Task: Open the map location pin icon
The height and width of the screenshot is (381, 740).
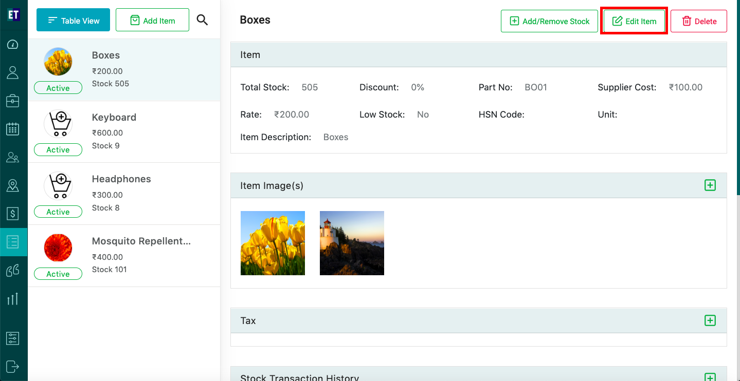Action: click(x=13, y=185)
